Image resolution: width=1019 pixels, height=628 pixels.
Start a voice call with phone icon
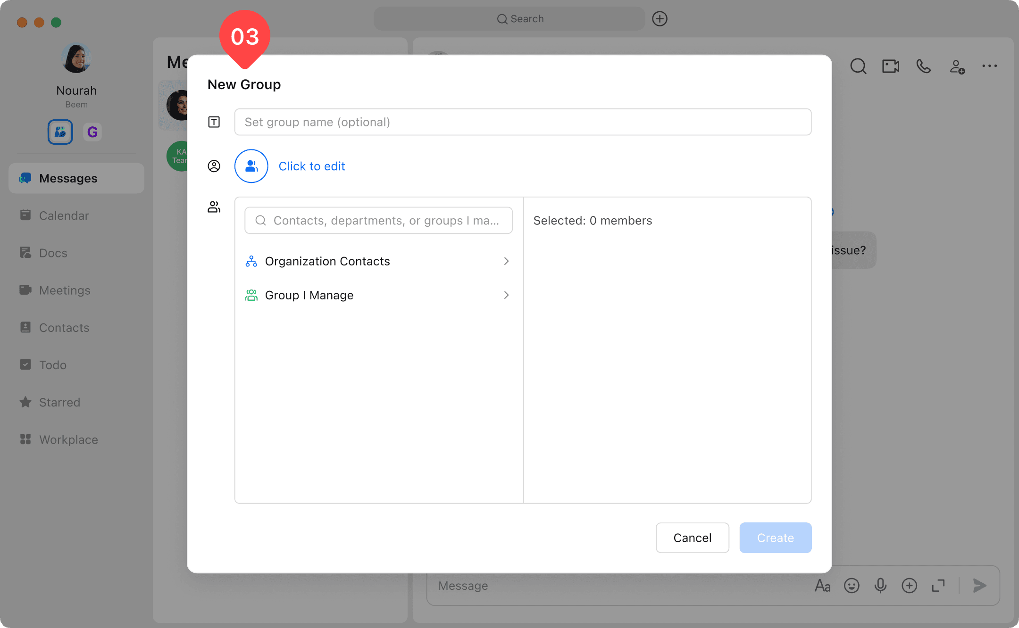pos(923,66)
